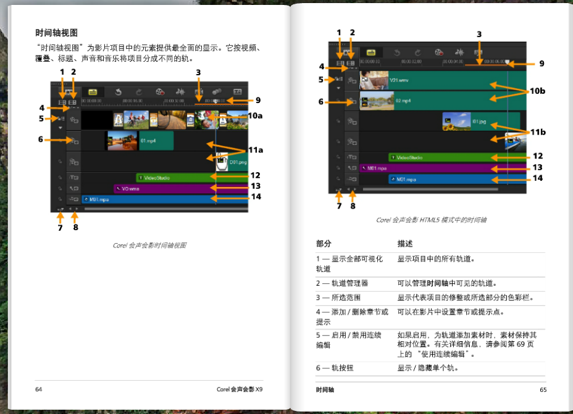The width and height of the screenshot is (573, 414).
Task: Select yellow Timeline view icon in left figure
Action: [x=93, y=92]
